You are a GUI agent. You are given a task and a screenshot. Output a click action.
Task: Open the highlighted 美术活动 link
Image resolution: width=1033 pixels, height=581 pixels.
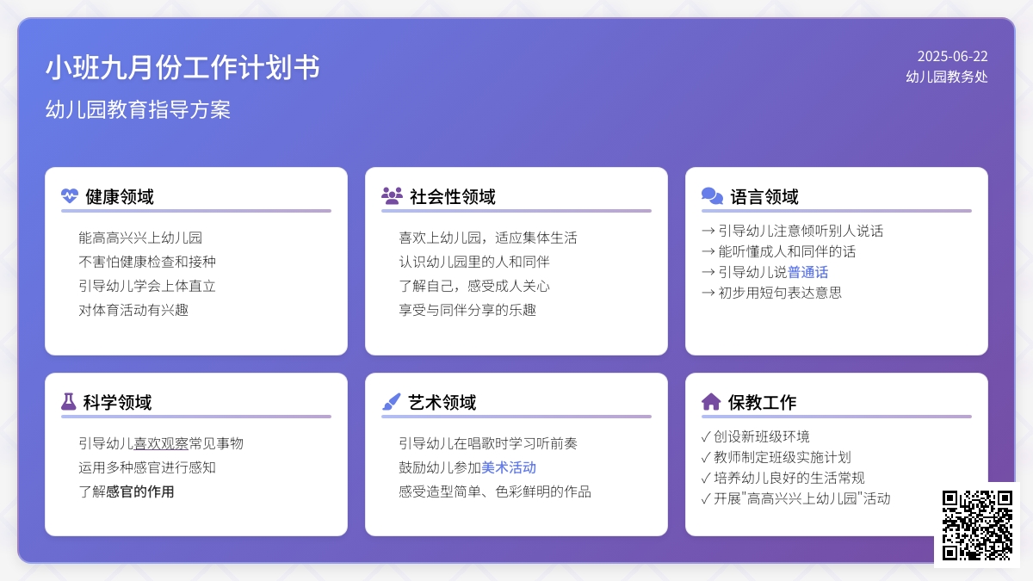coord(509,467)
